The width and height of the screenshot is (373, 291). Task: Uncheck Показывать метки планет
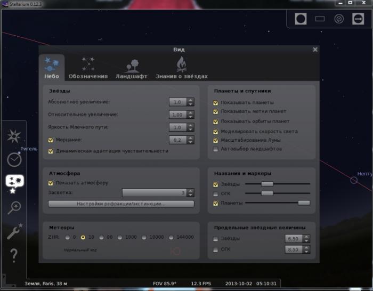click(215, 111)
